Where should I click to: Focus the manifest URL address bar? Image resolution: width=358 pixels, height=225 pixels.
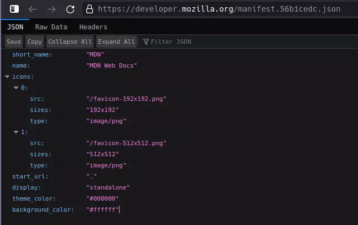219,9
